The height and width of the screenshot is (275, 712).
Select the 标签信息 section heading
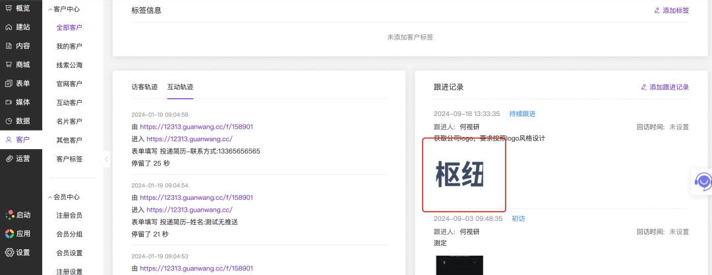pyautogui.click(x=146, y=11)
